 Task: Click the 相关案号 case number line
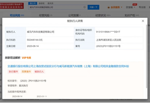(x=27, y=81)
